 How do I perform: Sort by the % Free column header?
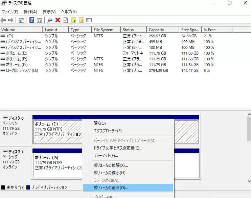point(217,30)
